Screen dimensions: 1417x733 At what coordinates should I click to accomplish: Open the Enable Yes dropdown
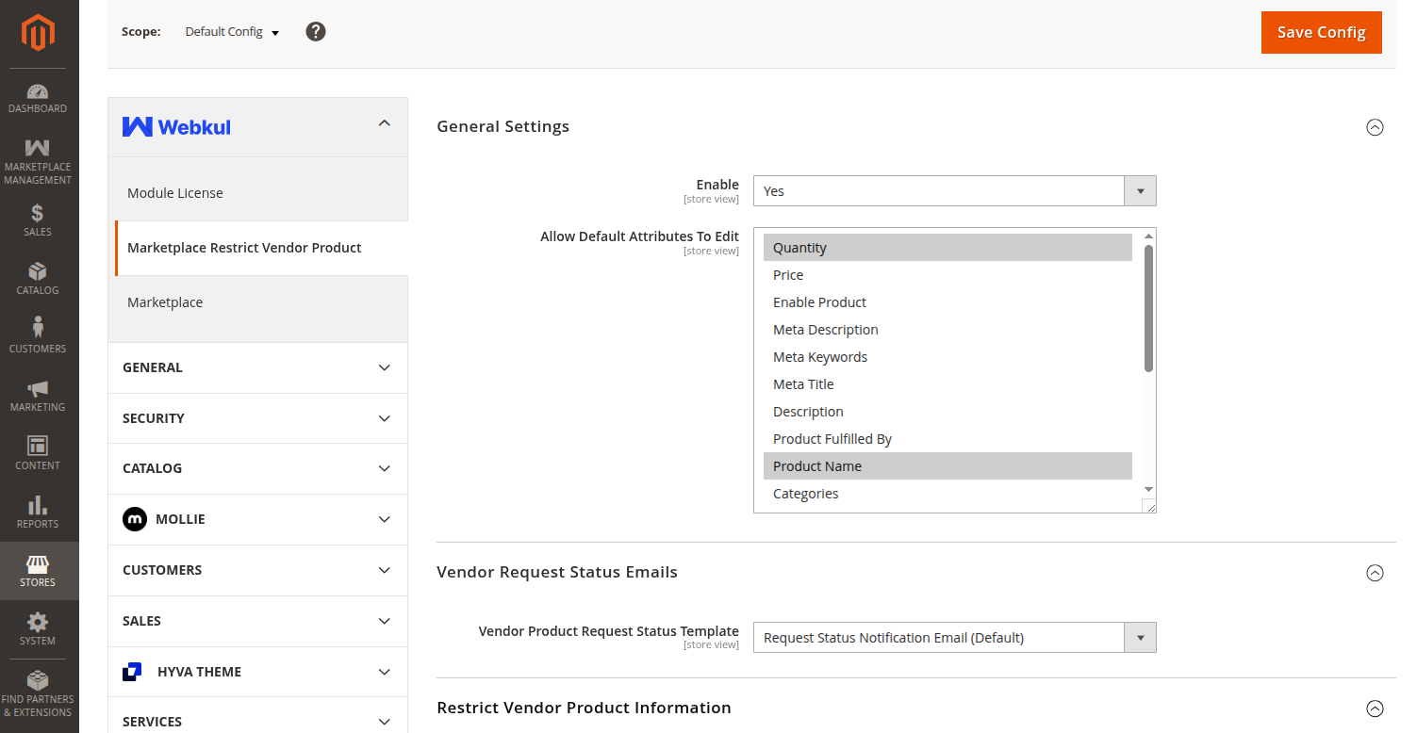954,190
